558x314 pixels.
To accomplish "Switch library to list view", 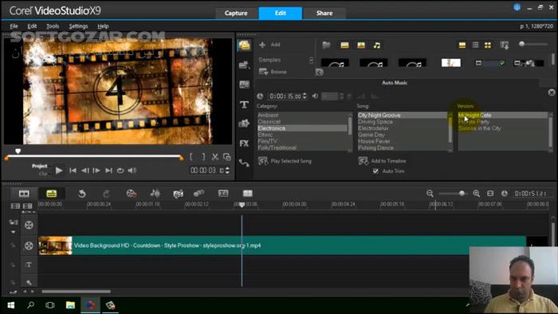I will click(x=475, y=45).
